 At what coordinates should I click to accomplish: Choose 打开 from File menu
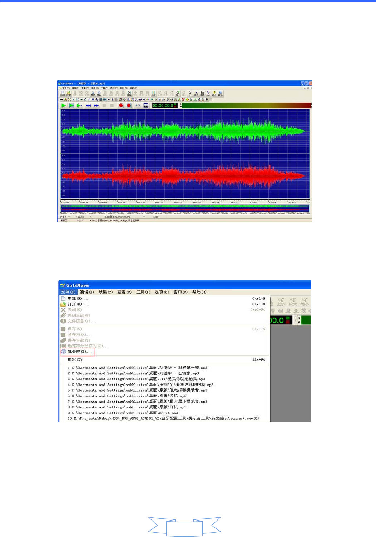[164, 304]
